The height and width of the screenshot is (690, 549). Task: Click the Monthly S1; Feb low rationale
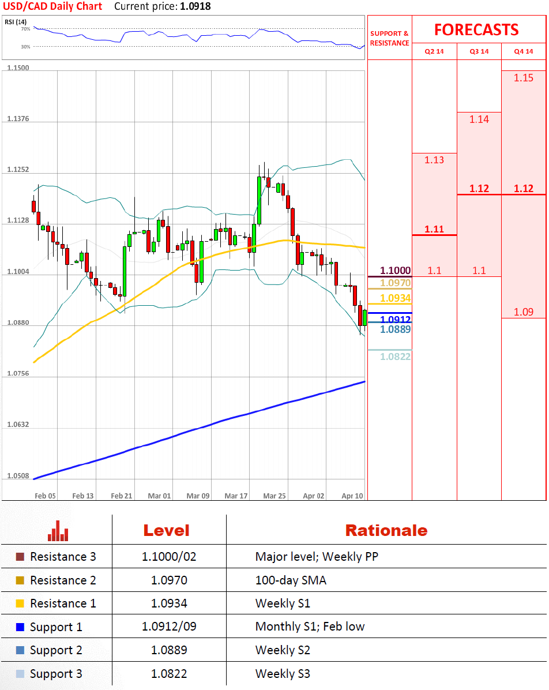click(x=310, y=627)
